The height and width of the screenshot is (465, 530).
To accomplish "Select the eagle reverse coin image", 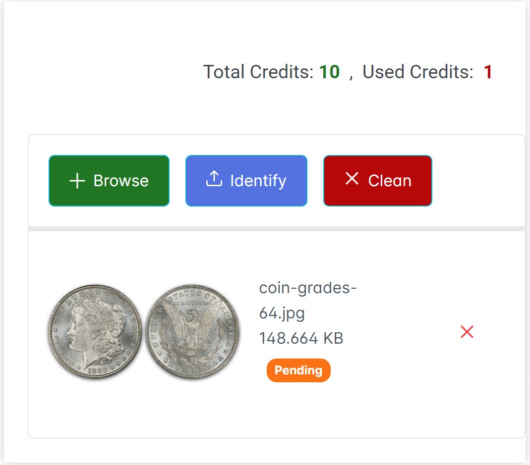I will [192, 332].
